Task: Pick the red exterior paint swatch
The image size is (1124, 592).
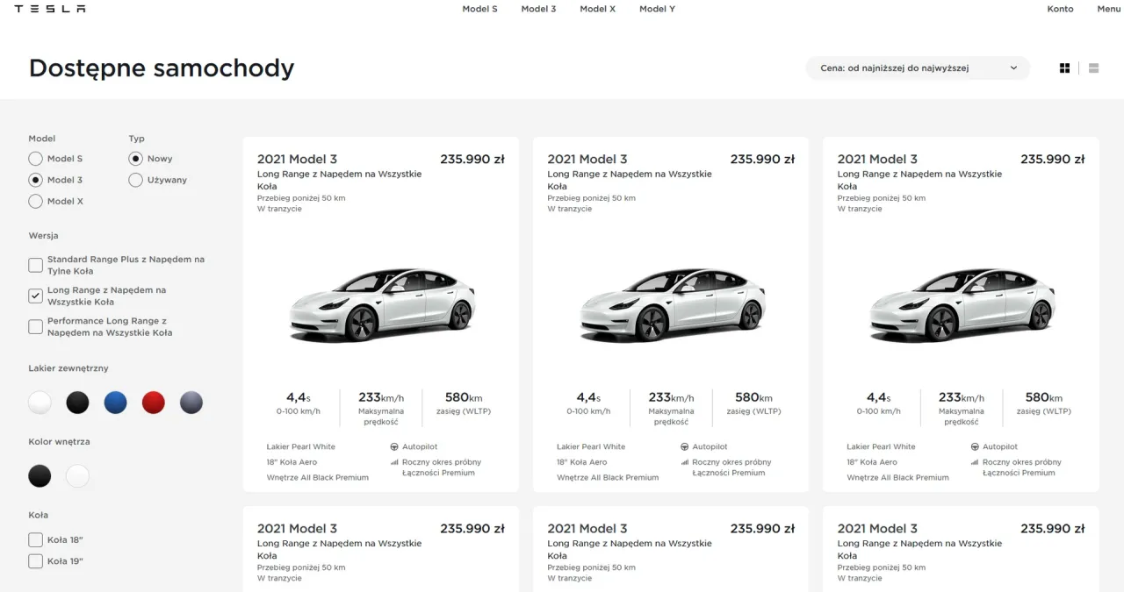Action: coord(154,403)
